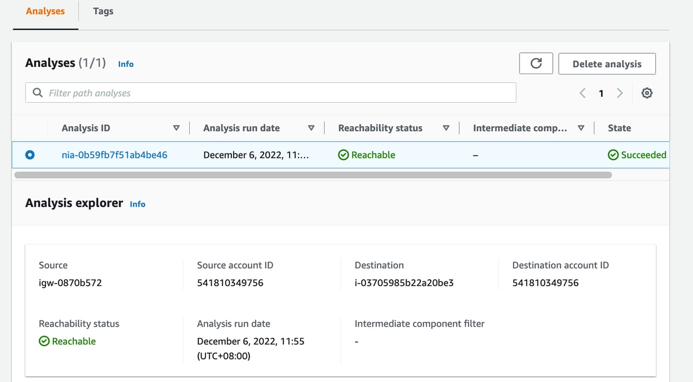The image size is (693, 382).
Task: Open the Reachability status column filter
Action: click(446, 127)
